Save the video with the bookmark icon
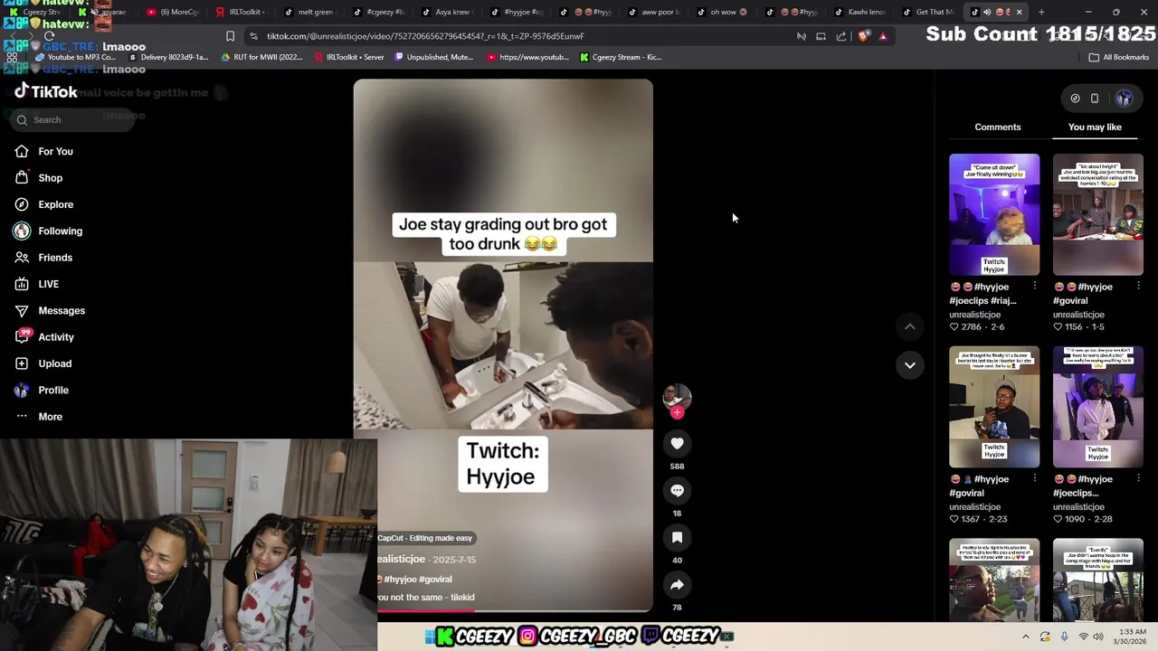The image size is (1158, 651). tap(677, 537)
